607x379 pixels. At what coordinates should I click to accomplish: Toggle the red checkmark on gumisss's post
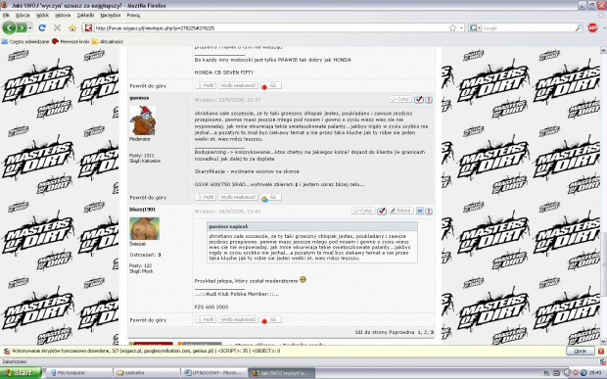[x=418, y=100]
